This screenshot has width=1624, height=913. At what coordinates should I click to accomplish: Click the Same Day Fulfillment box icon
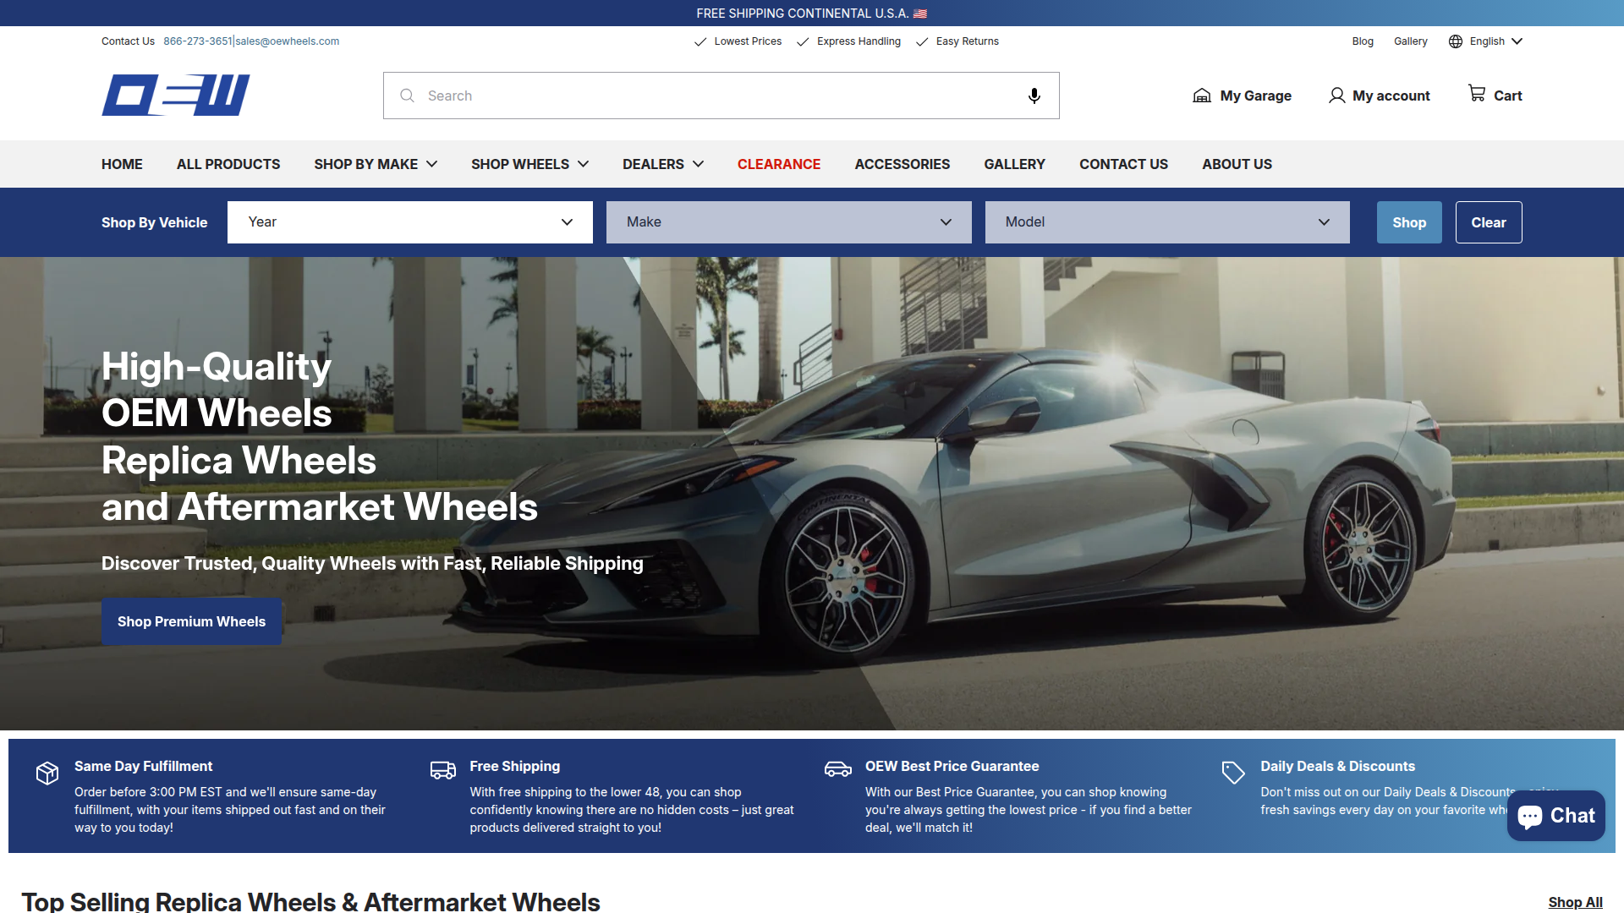[47, 773]
